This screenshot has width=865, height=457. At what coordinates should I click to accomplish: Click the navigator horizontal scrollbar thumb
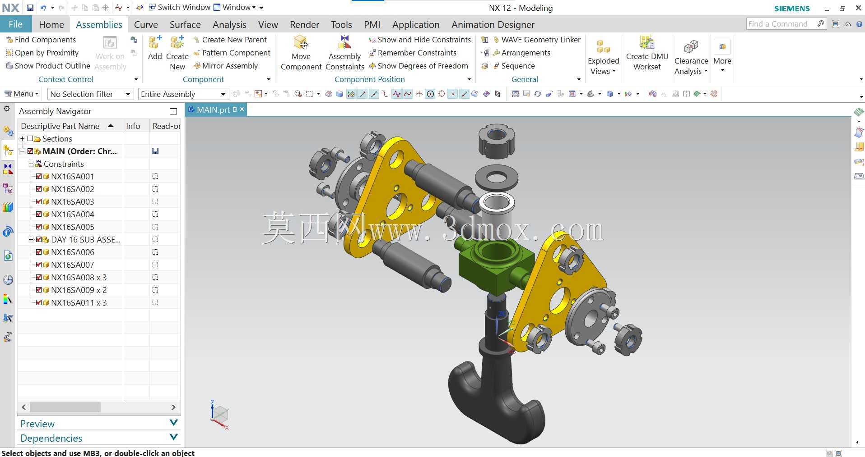[65, 407]
